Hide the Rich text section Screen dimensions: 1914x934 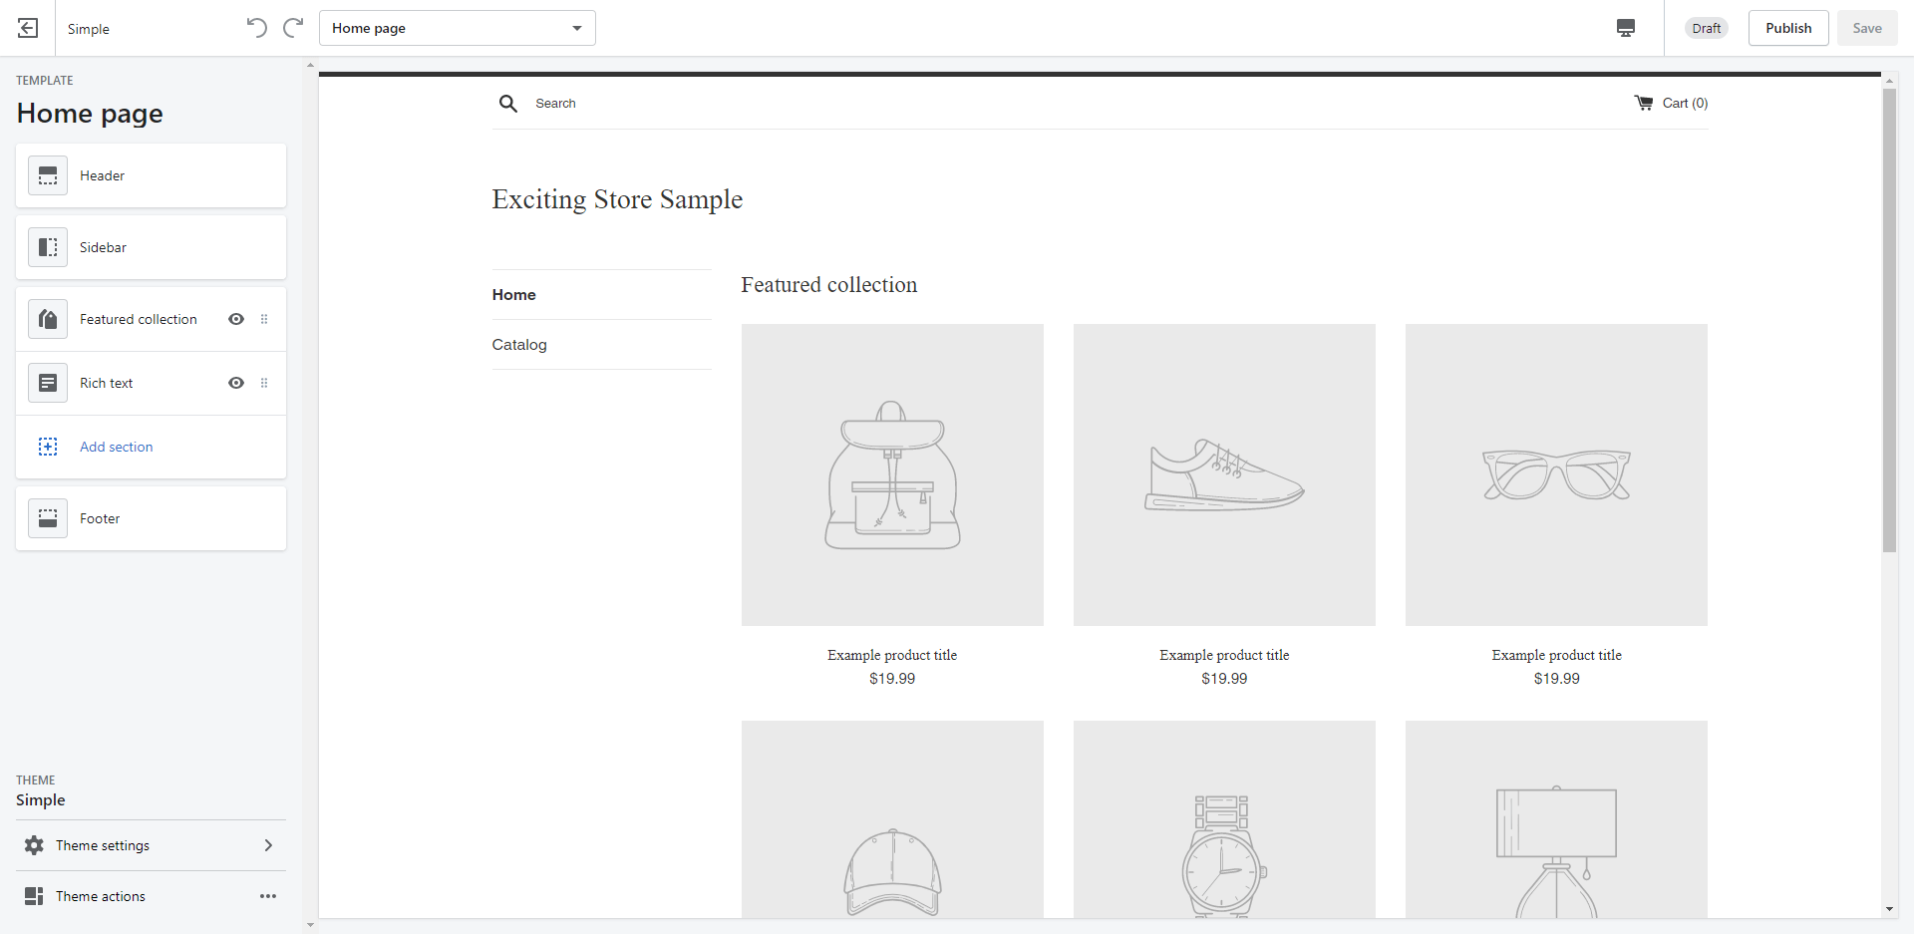[236, 383]
